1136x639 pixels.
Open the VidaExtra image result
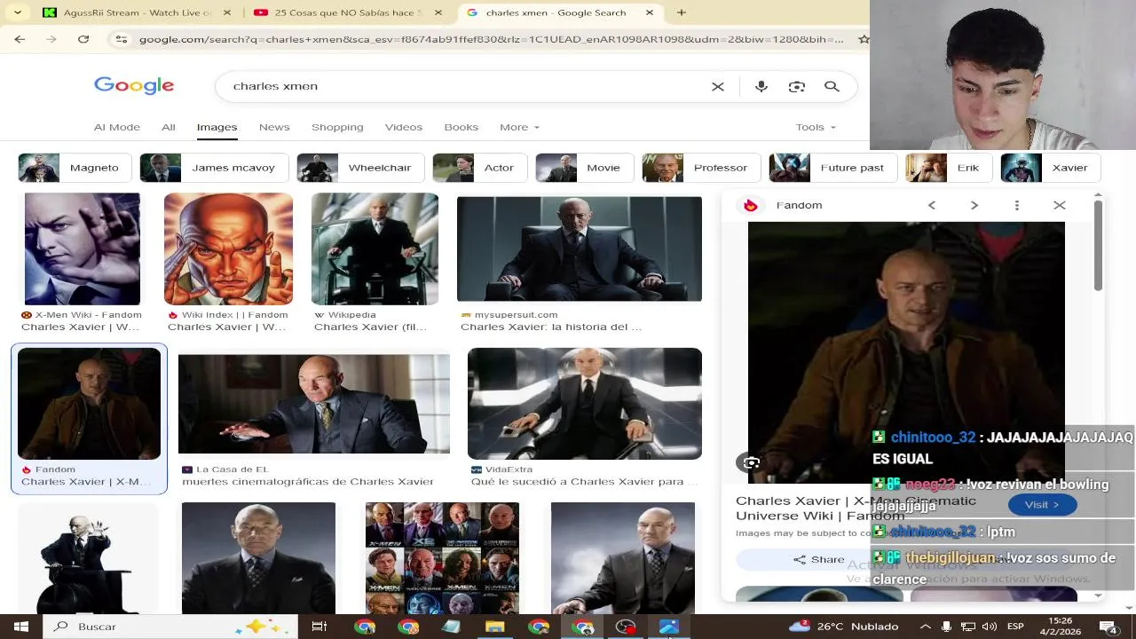pos(585,404)
